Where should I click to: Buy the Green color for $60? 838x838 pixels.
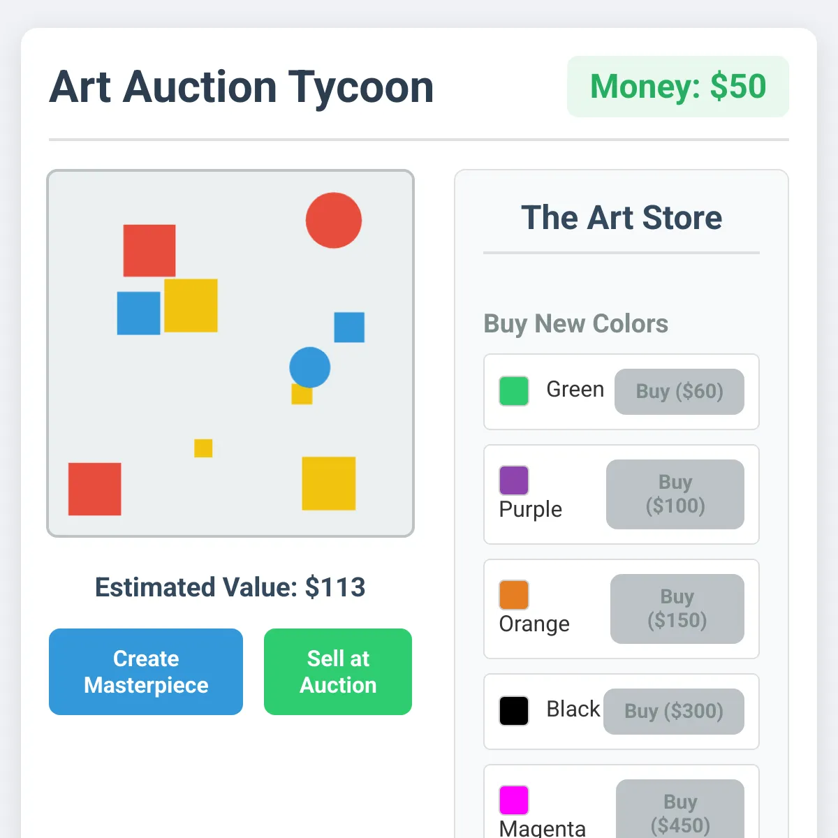pos(679,392)
